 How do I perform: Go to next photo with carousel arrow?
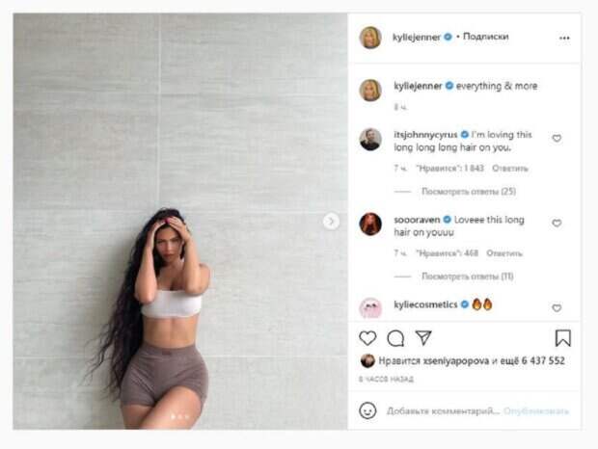pos(331,222)
